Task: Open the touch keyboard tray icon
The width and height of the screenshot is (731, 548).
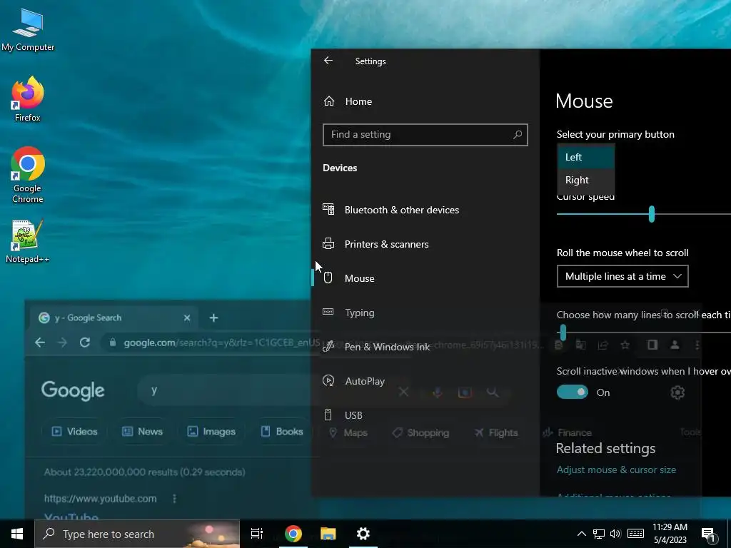Action: [x=635, y=534]
